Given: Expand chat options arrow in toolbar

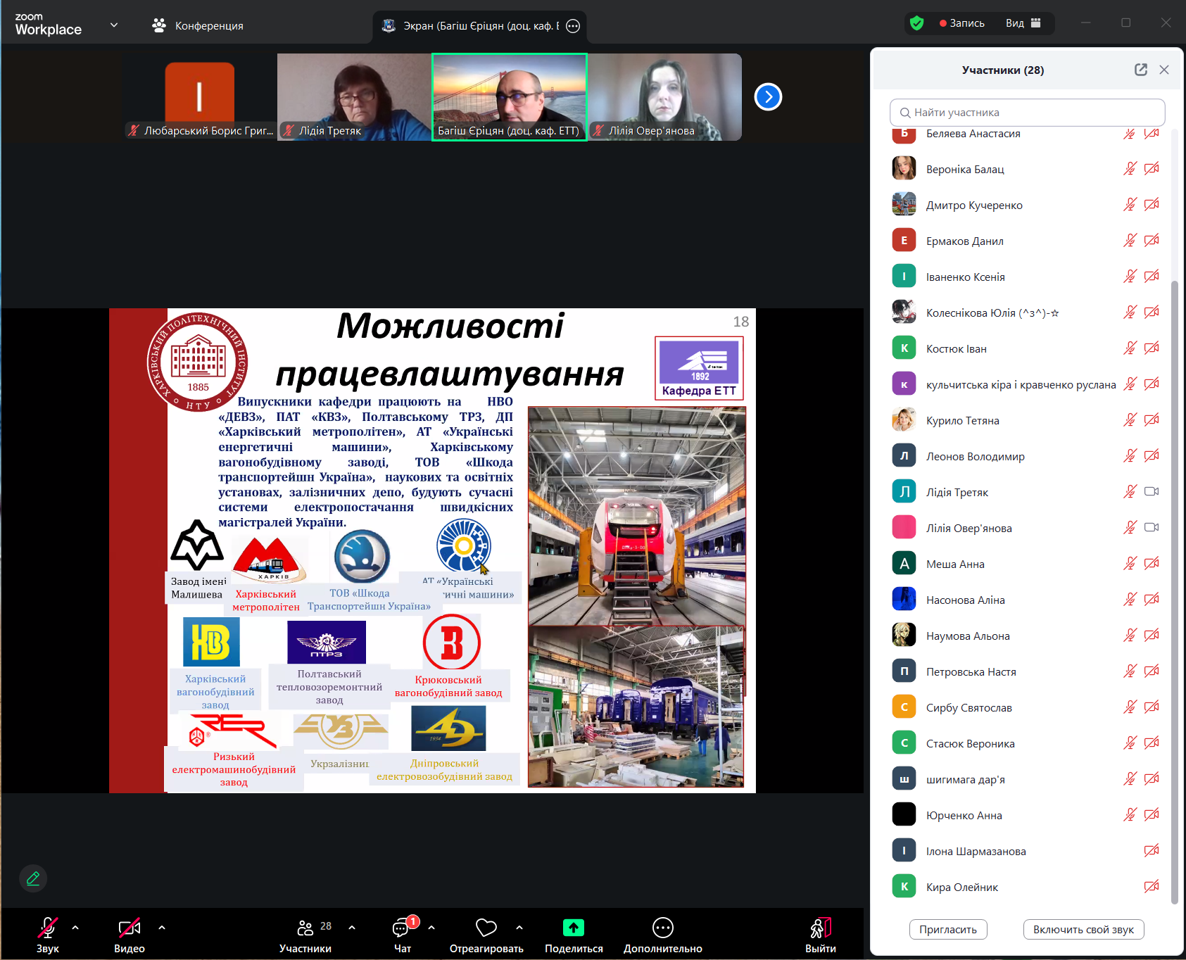Looking at the screenshot, I should pos(431,928).
